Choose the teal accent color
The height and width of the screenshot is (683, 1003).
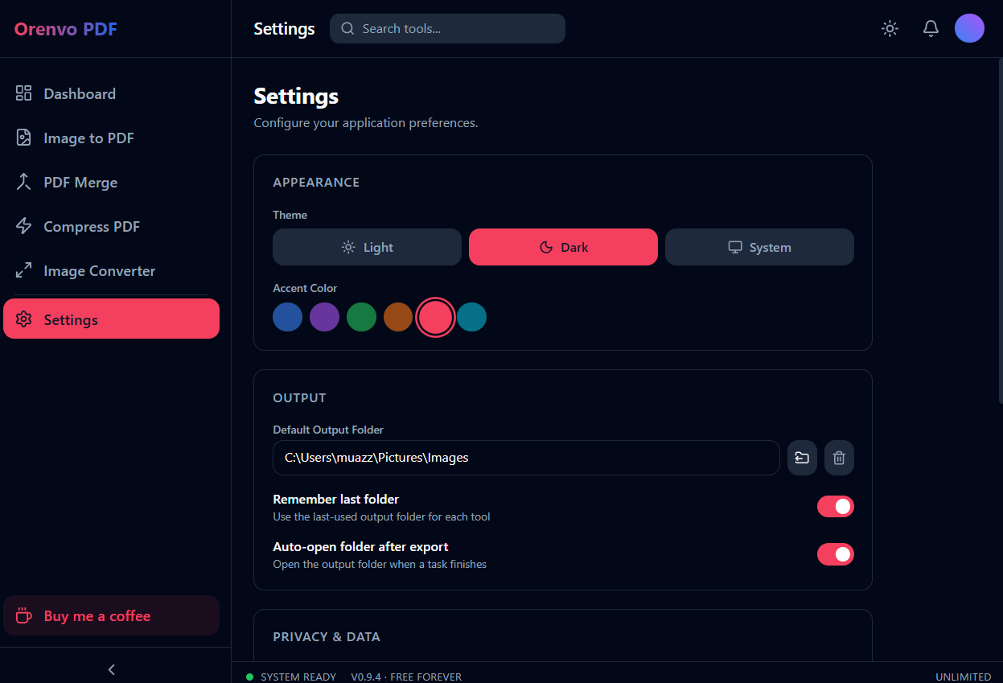coord(472,317)
